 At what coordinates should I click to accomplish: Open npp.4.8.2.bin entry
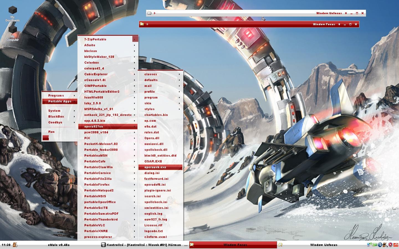click(108, 121)
